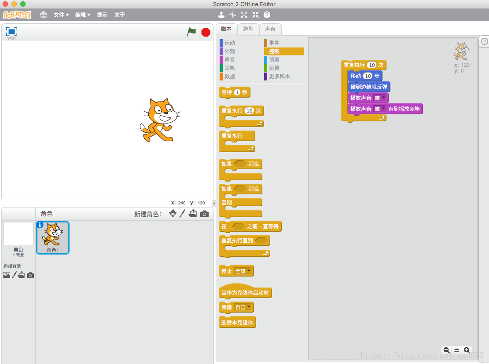The image size is (489, 364).
Task: Click the 碰到边缘就反弹 block in script
Action: coord(369,87)
